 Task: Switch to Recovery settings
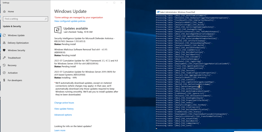click(12, 65)
